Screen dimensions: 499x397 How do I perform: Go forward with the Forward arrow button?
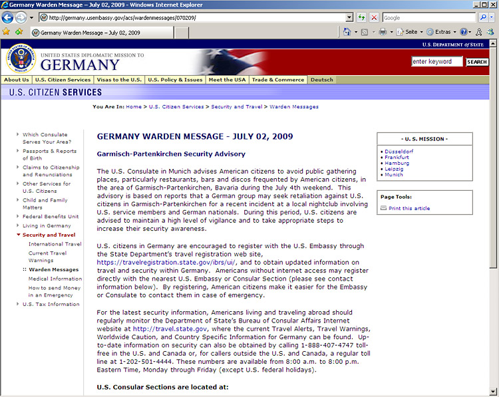[21, 17]
